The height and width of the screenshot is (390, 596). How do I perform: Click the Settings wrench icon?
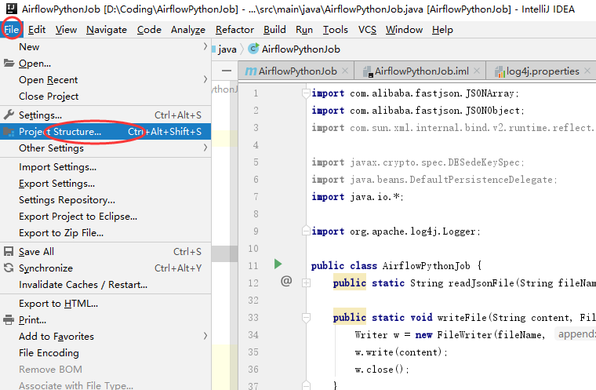click(x=9, y=115)
